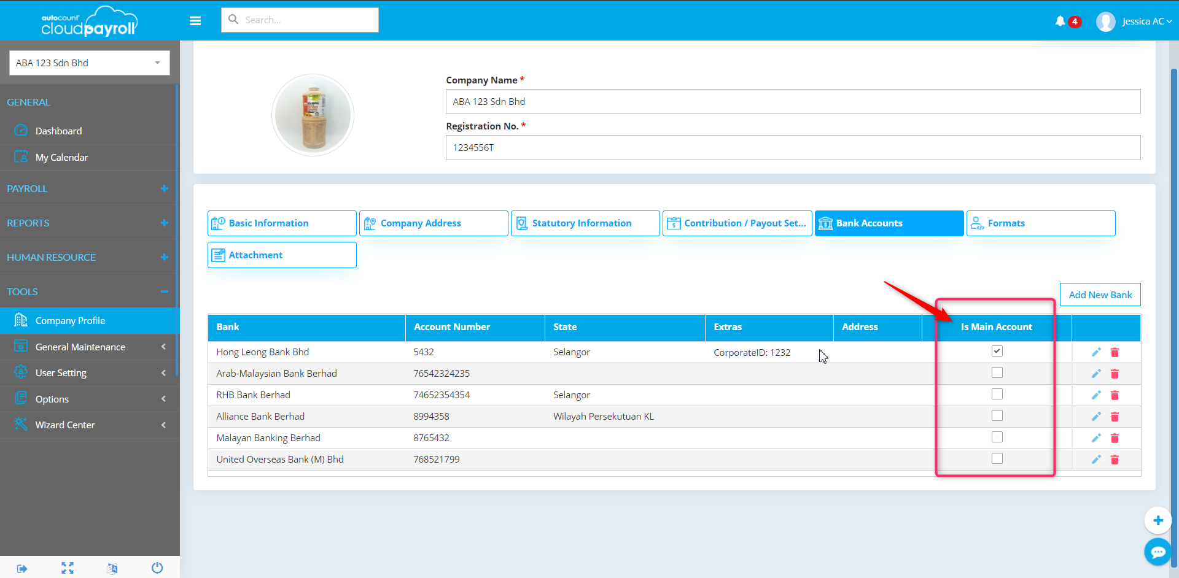1179x578 pixels.
Task: Edit Alliance Bank Berhad account
Action: (x=1096, y=417)
